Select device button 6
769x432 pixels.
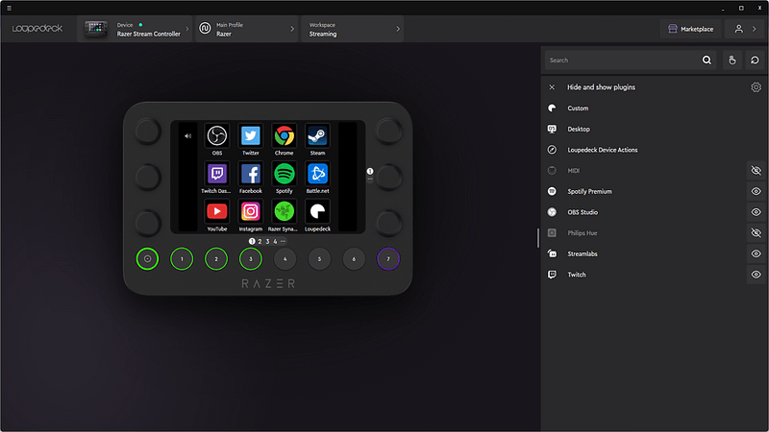coord(354,258)
